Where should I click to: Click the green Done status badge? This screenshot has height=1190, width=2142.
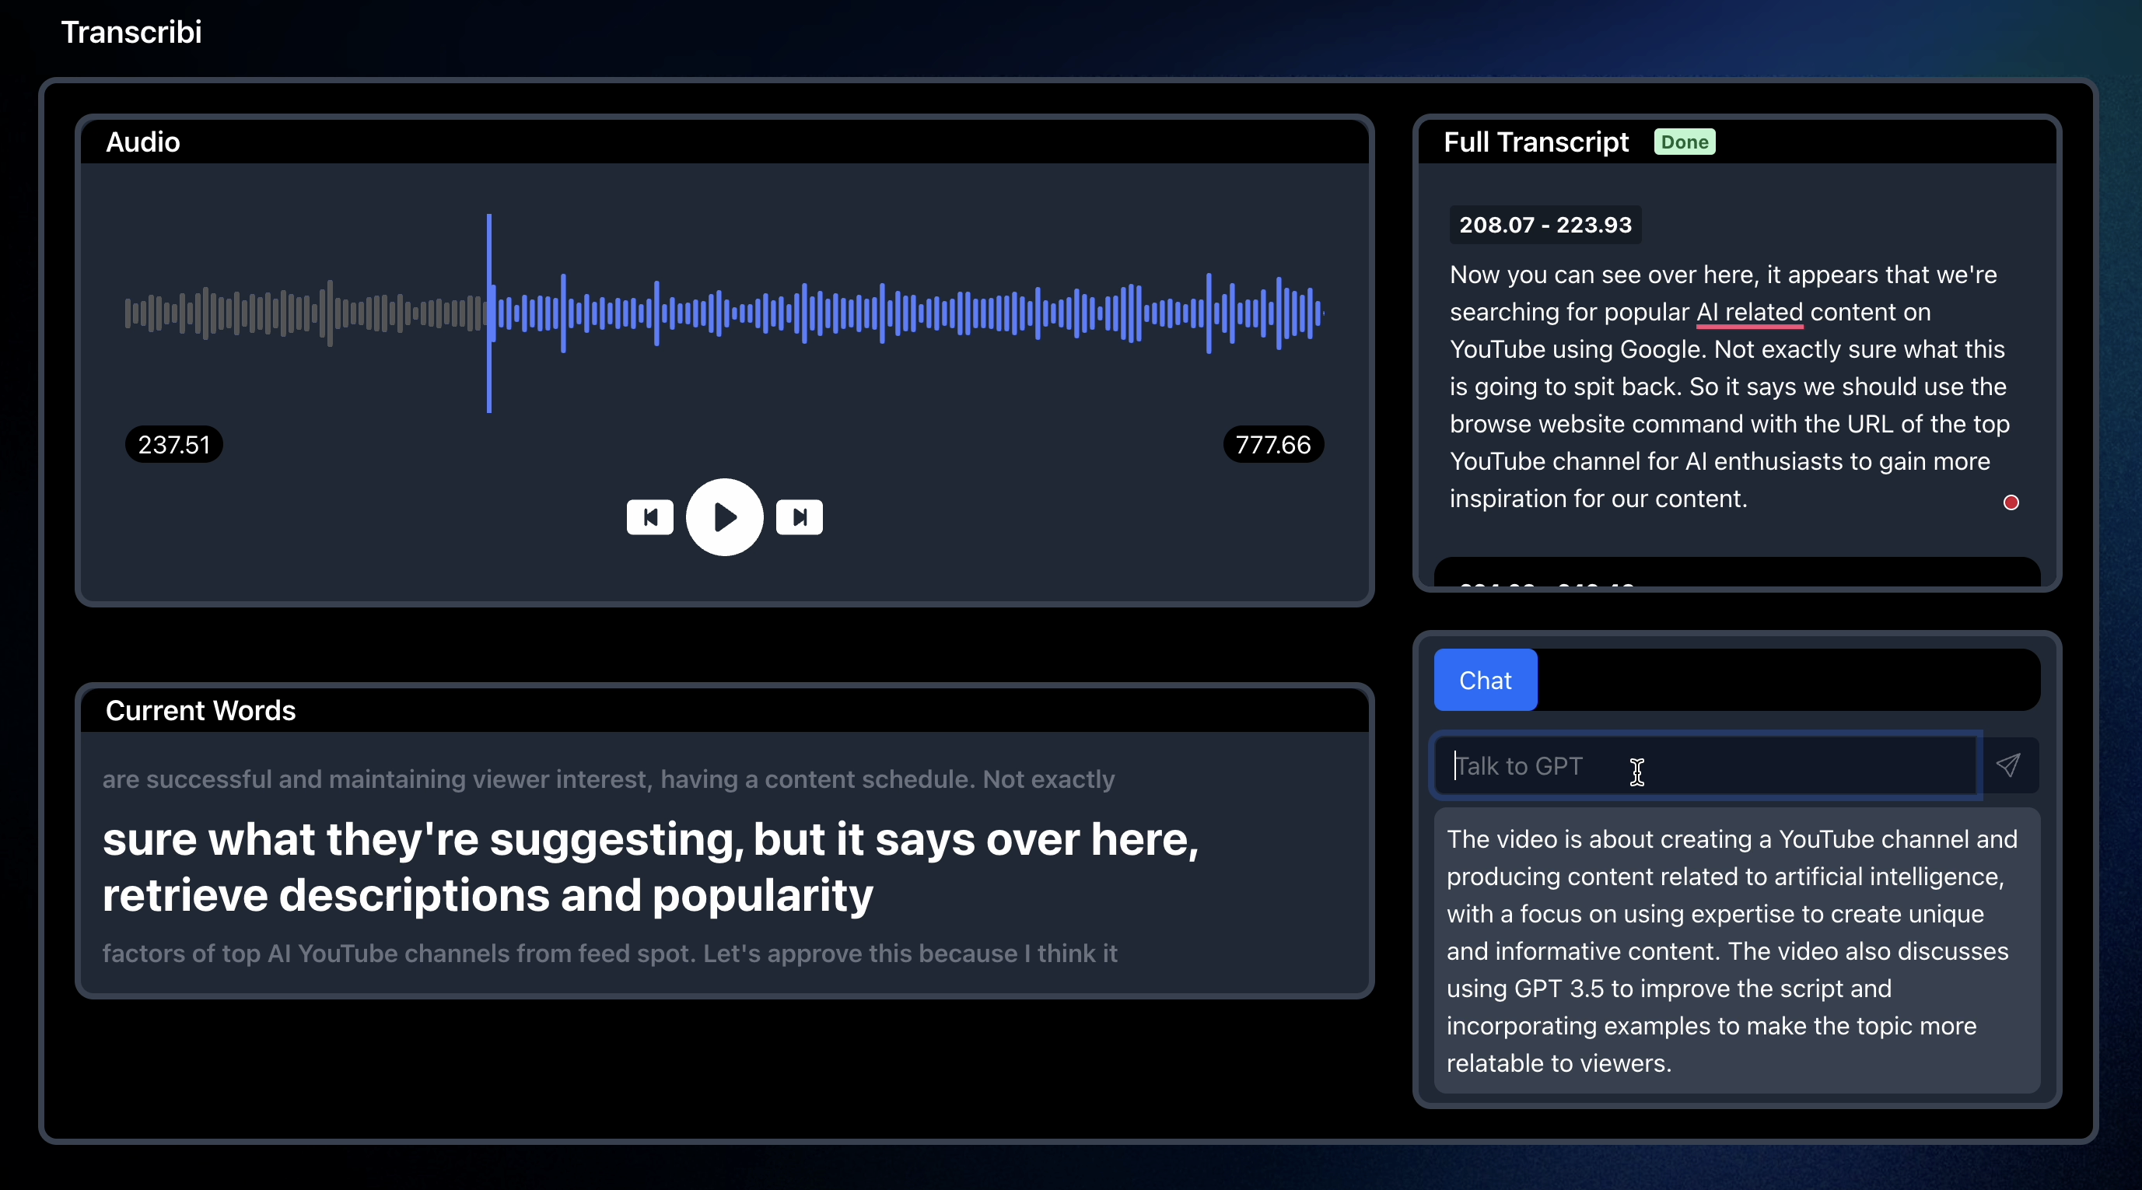(1684, 142)
